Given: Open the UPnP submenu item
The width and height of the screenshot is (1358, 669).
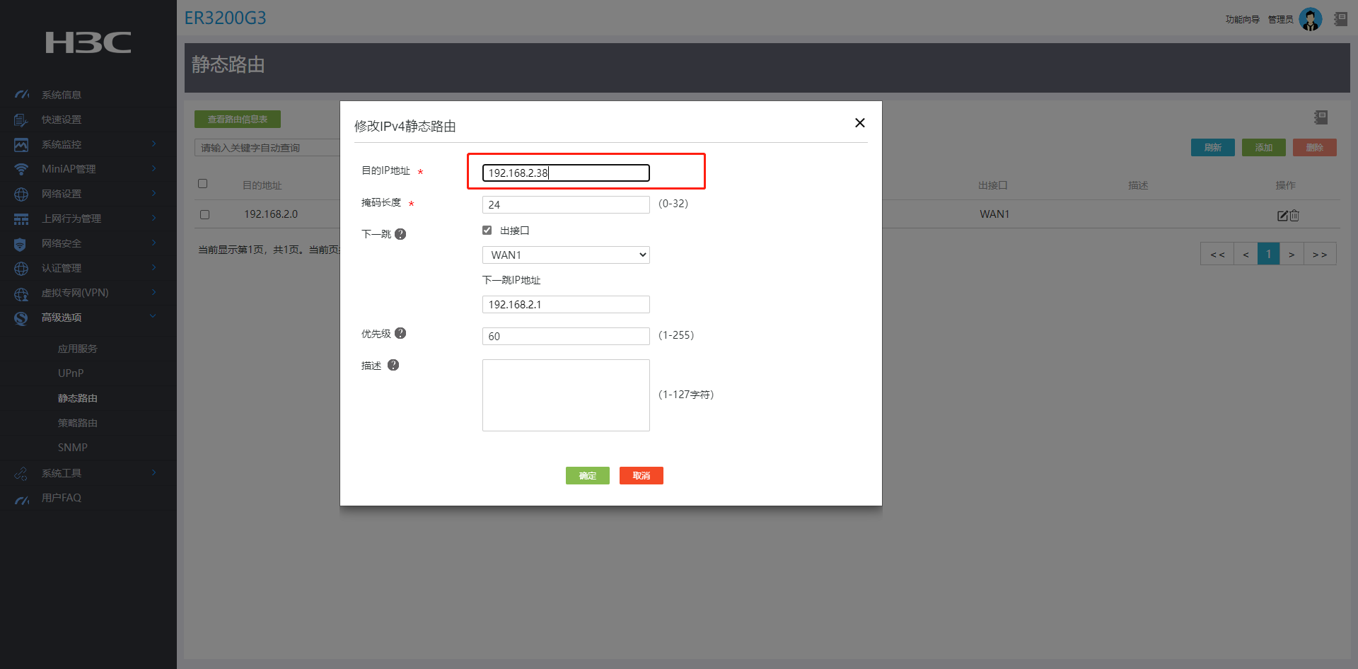Looking at the screenshot, I should click(71, 373).
